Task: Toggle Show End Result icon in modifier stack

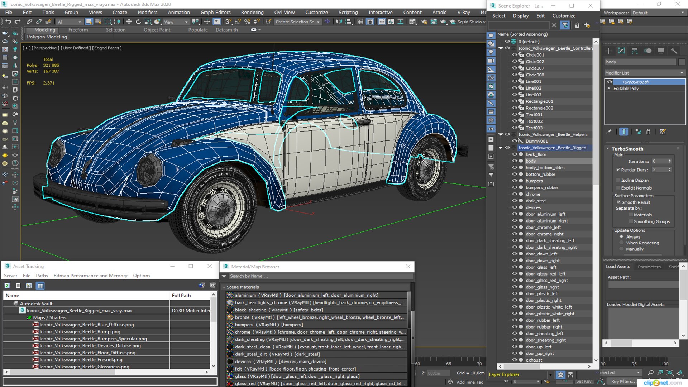Action: pos(624,132)
